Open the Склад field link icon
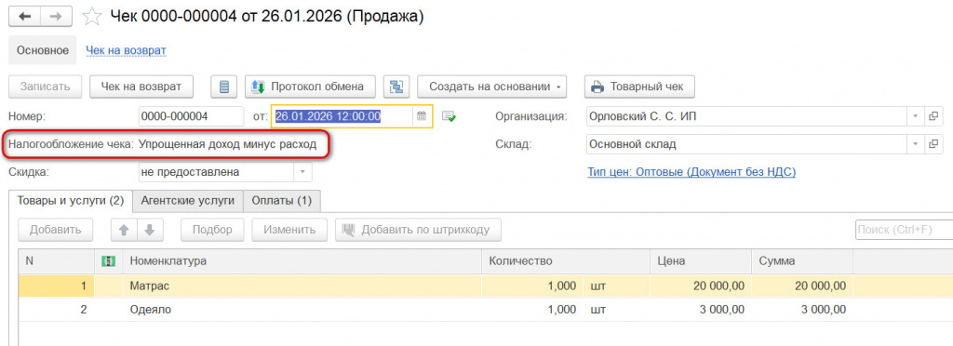Image resolution: width=953 pixels, height=346 pixels. 933,144
